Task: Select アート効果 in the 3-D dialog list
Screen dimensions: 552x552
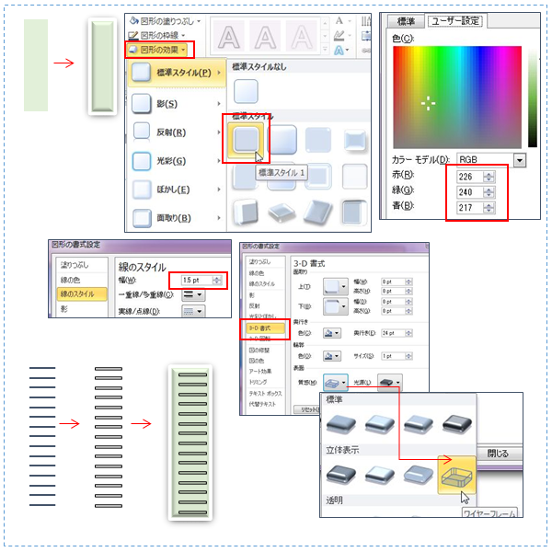Action: 260,371
